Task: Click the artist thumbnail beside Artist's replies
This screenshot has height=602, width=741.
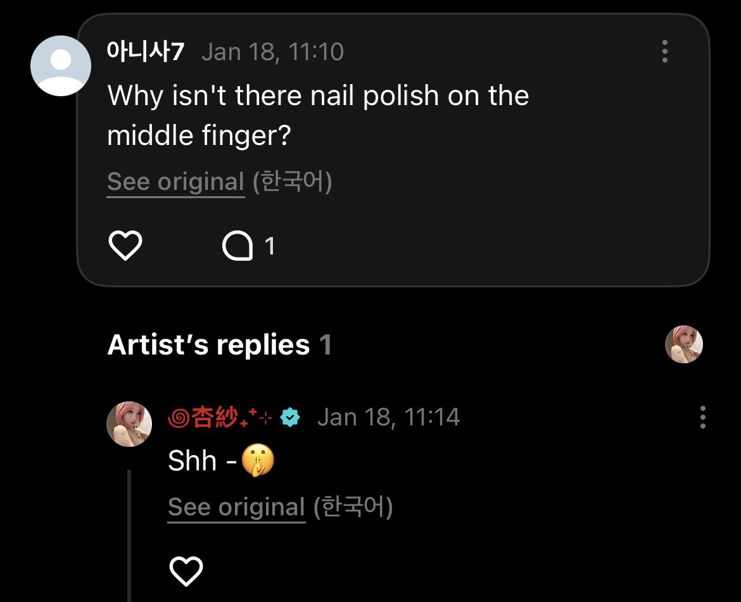Action: (x=683, y=344)
